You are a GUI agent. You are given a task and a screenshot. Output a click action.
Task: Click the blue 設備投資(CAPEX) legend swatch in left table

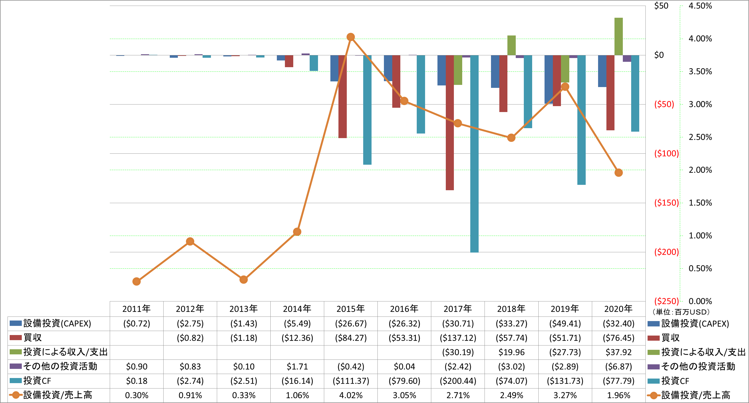tap(15, 323)
